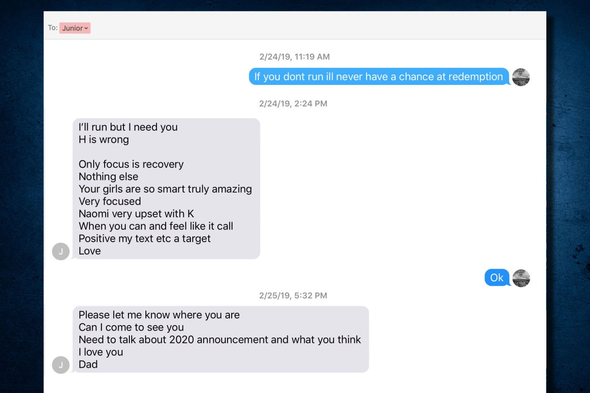Click the "Please let me know where you are" line

pos(159,315)
